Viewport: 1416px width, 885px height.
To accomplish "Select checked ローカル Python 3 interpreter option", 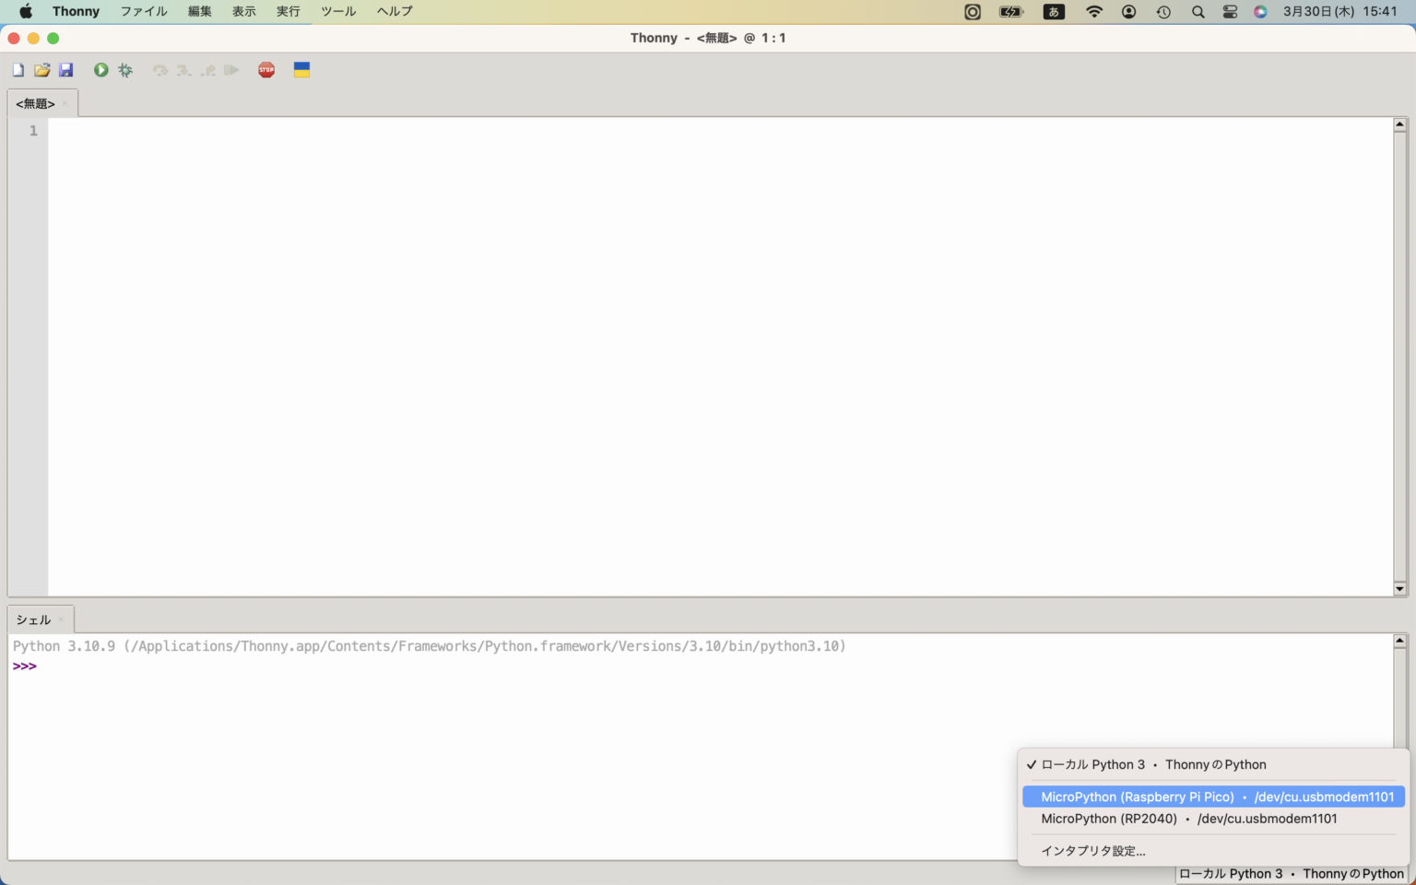I will 1152,764.
